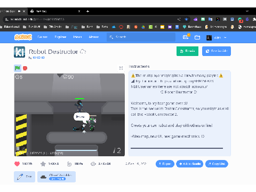Click the green Remix button
Screen dimensions: 256x192
(187, 51)
